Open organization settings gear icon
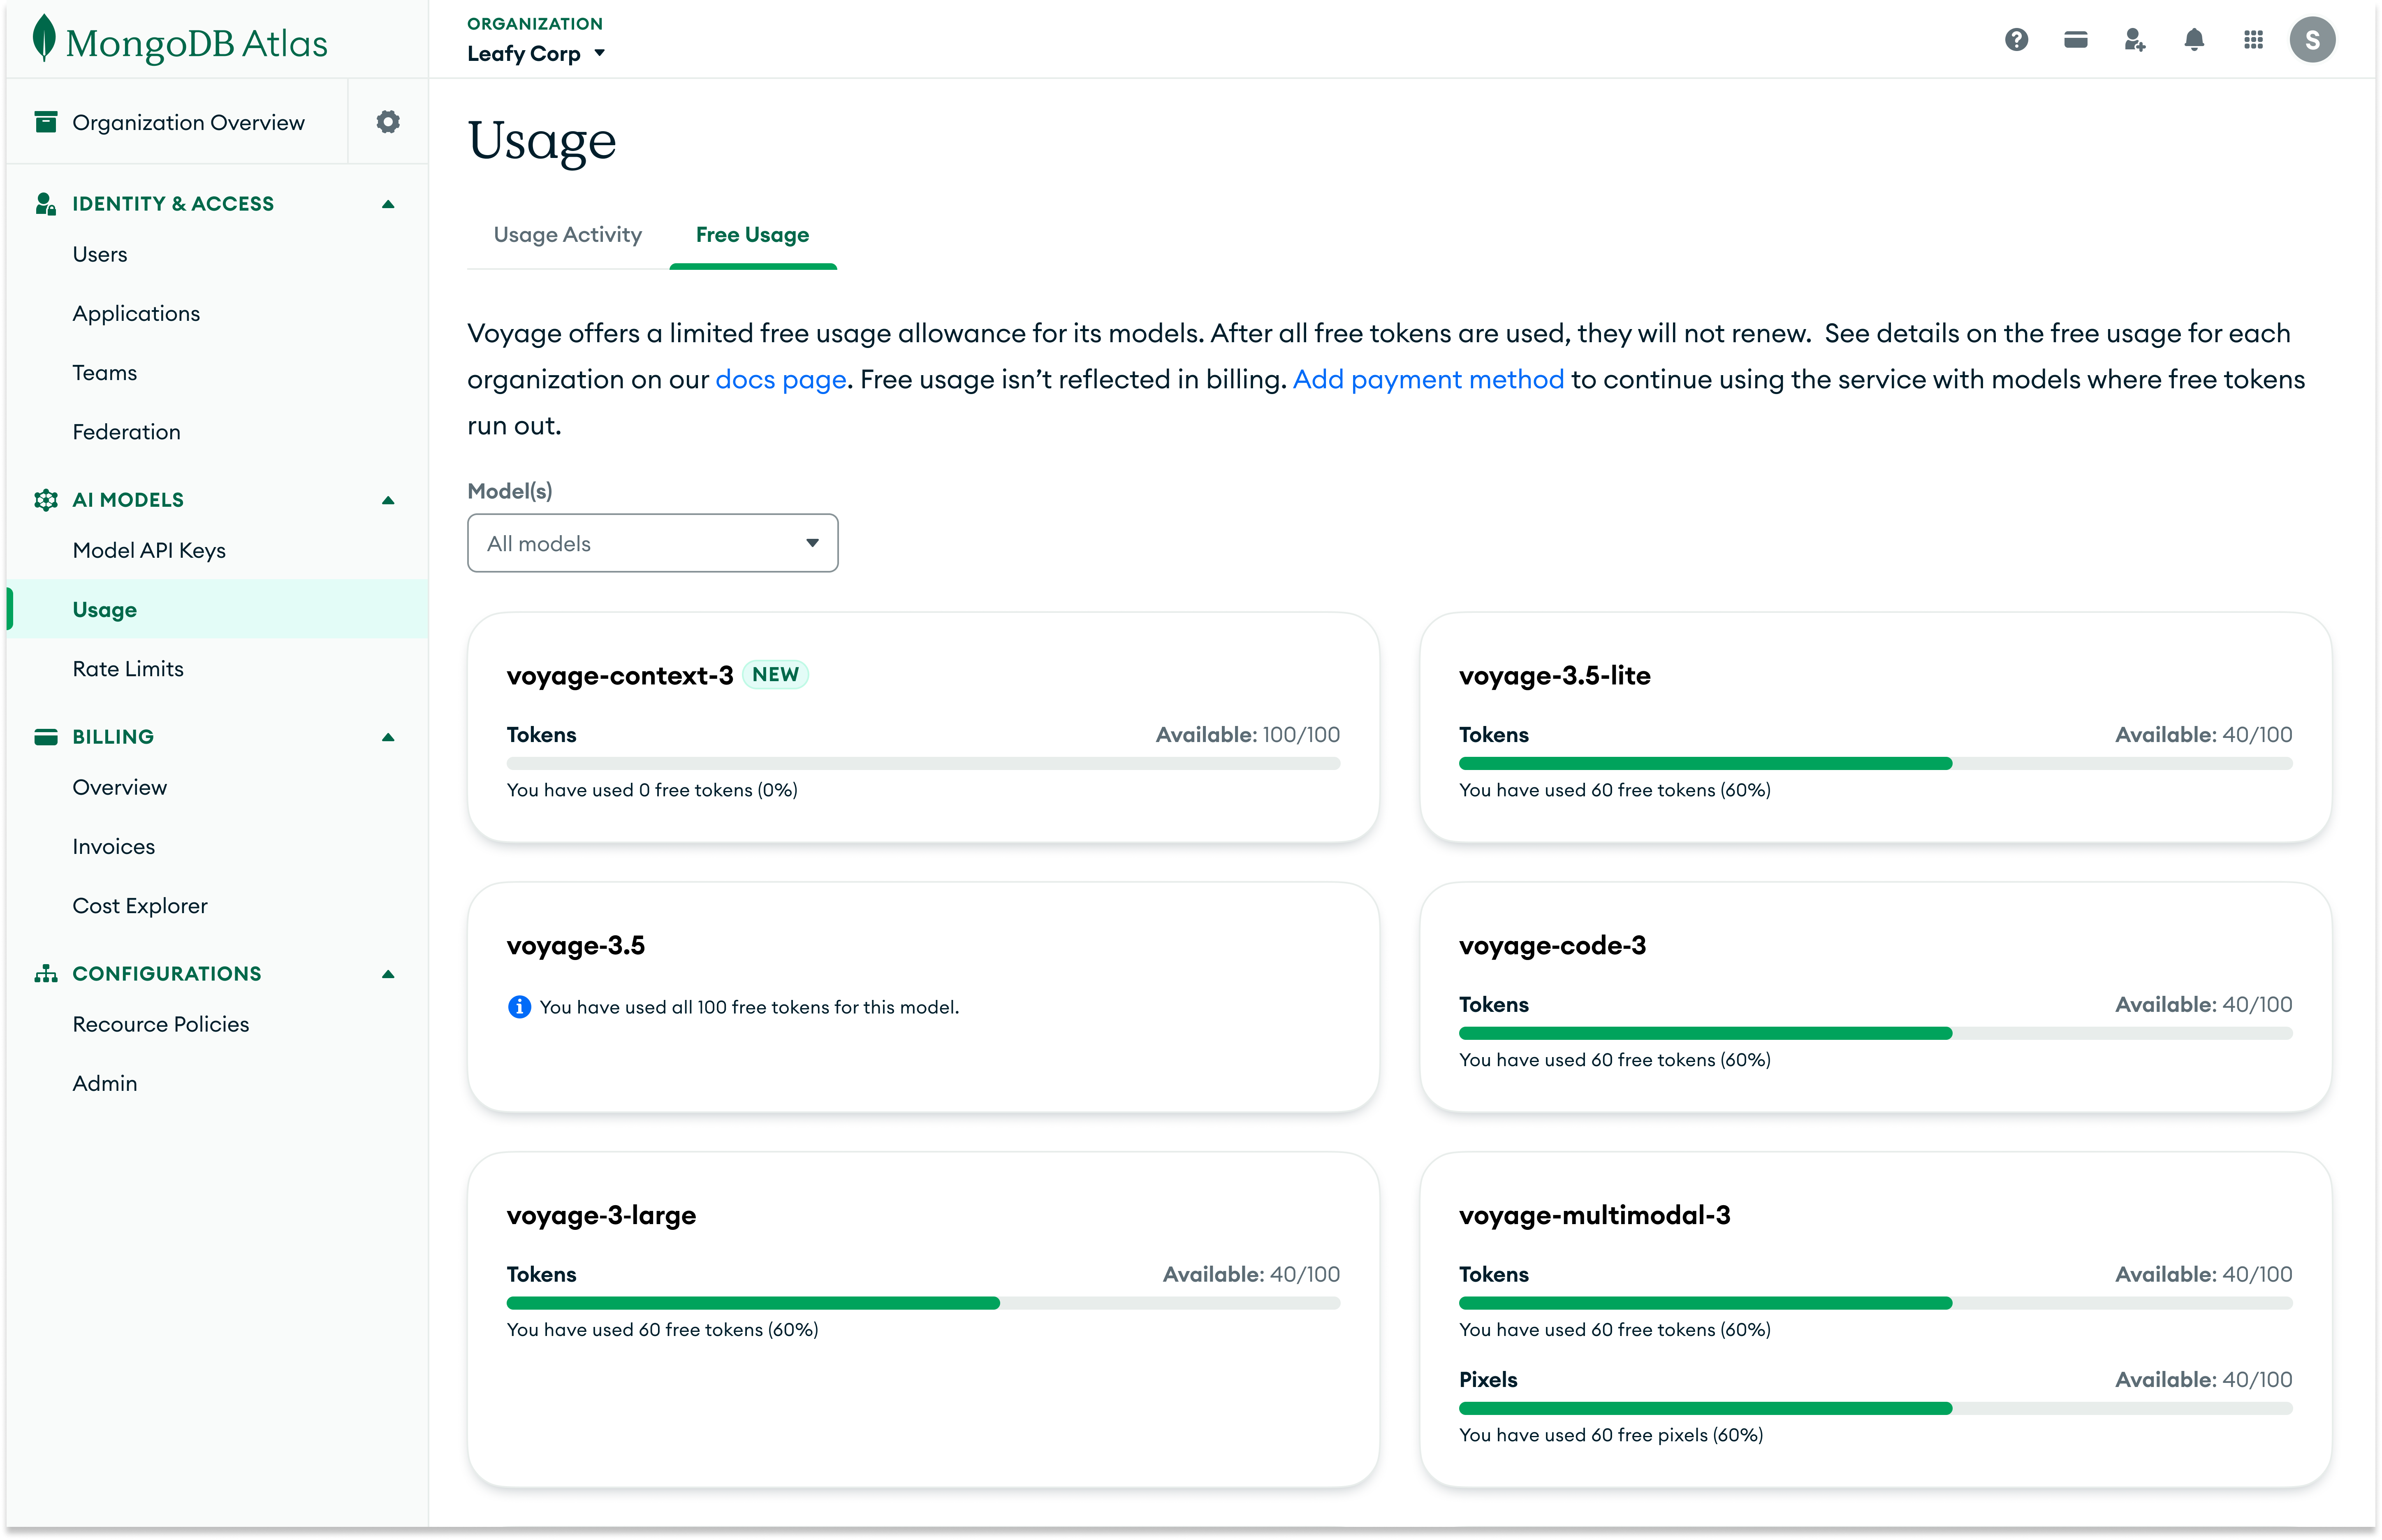This screenshot has width=2382, height=1540. 388,122
